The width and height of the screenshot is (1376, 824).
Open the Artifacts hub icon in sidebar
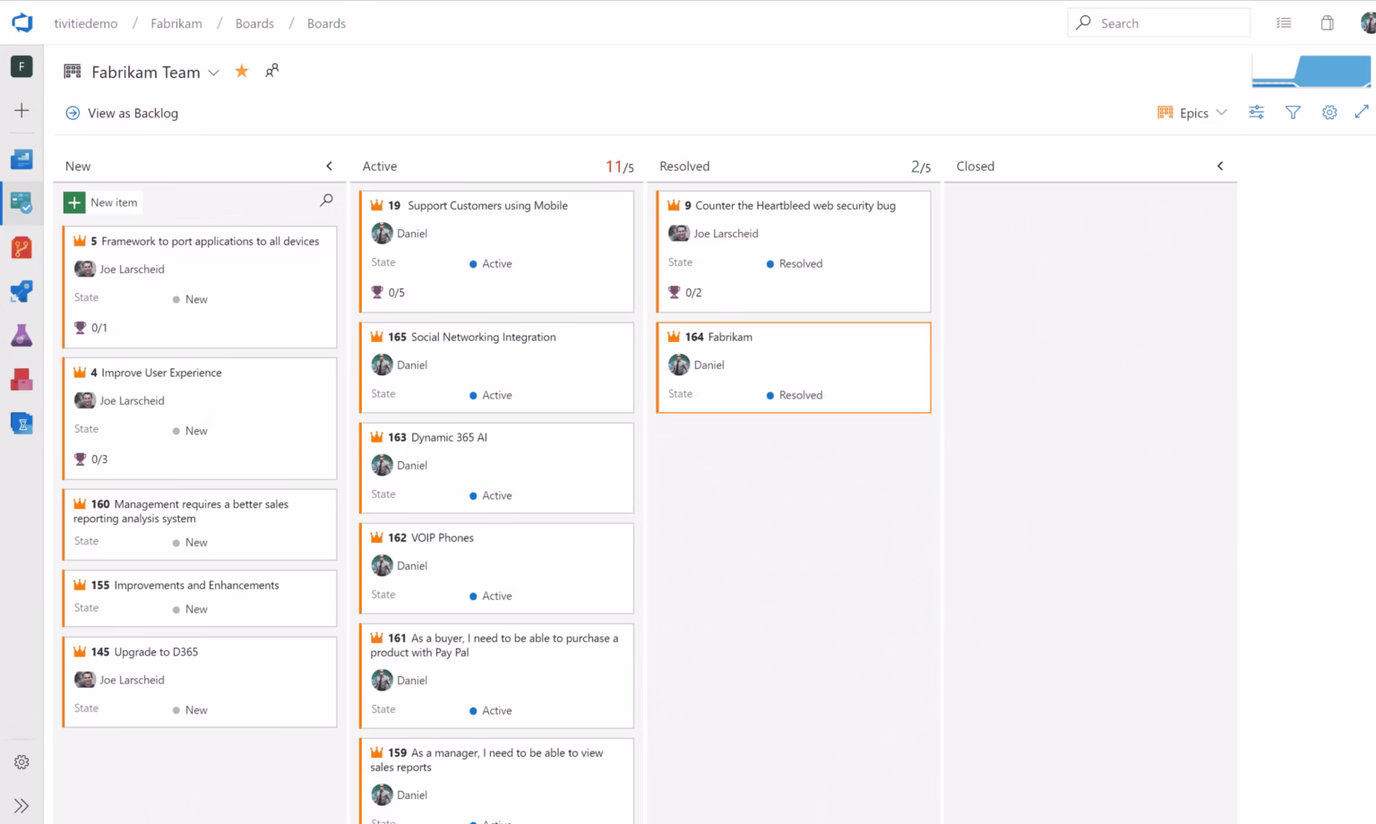pyautogui.click(x=21, y=380)
